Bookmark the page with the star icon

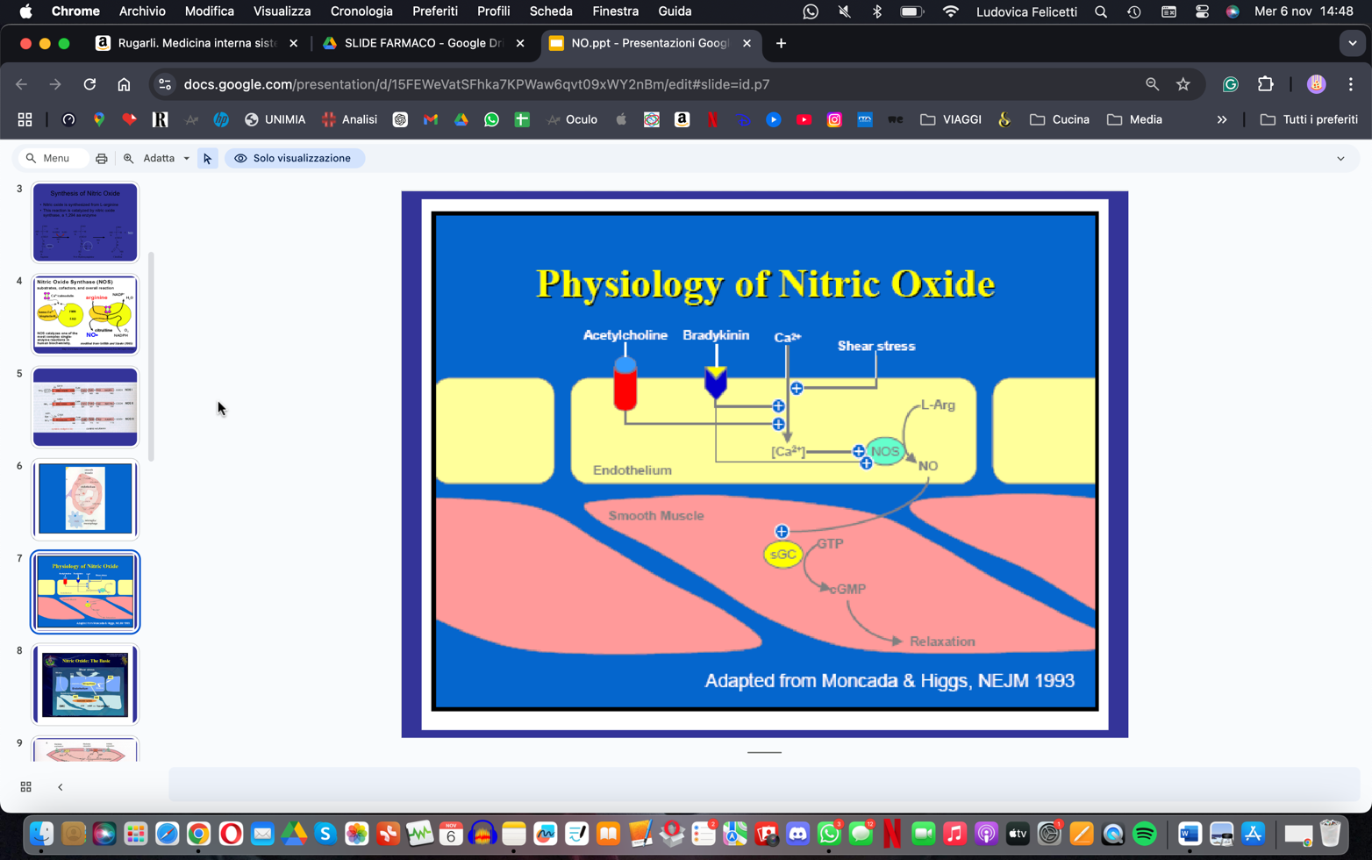point(1183,84)
